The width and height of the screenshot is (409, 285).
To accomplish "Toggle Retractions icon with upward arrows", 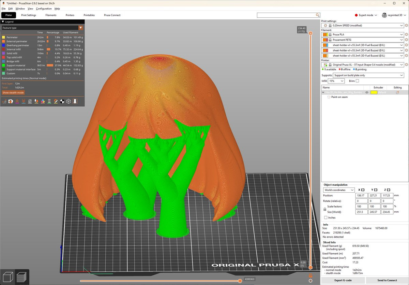I will 17,101.
